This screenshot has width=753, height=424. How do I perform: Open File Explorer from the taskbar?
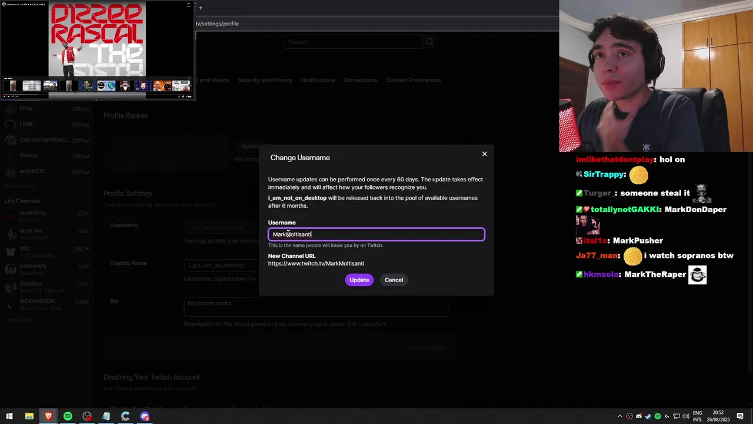[x=29, y=416]
